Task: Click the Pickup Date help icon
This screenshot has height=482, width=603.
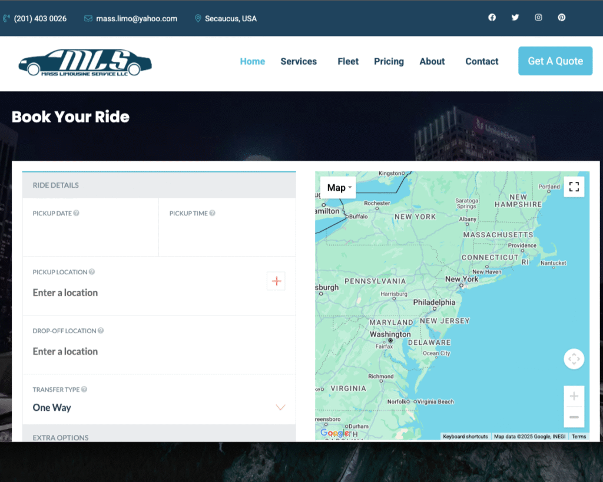Action: (x=76, y=213)
